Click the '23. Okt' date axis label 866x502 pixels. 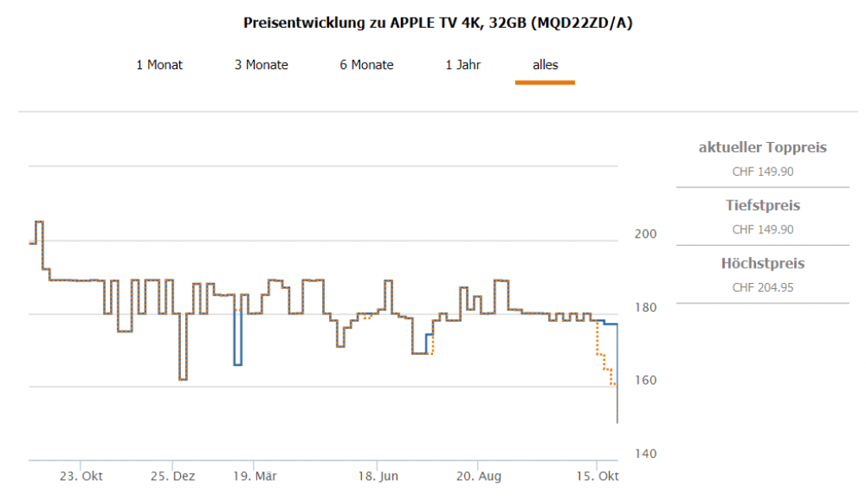(80, 477)
